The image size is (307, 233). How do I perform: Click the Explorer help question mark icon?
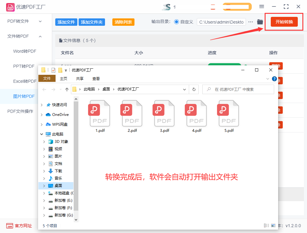(x=274, y=79)
